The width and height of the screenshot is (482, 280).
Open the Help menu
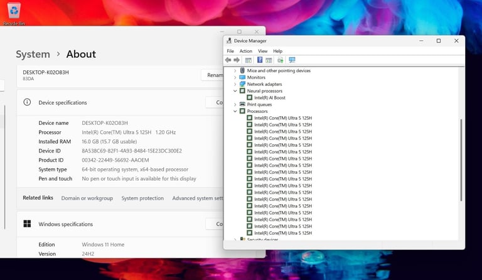click(x=277, y=51)
